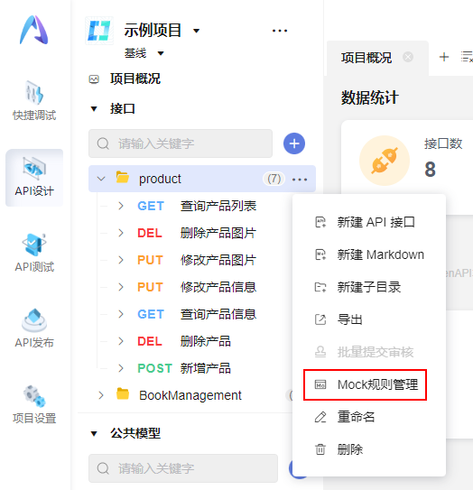Open 快捷调试 in the sidebar
473x490 pixels.
pyautogui.click(x=34, y=101)
